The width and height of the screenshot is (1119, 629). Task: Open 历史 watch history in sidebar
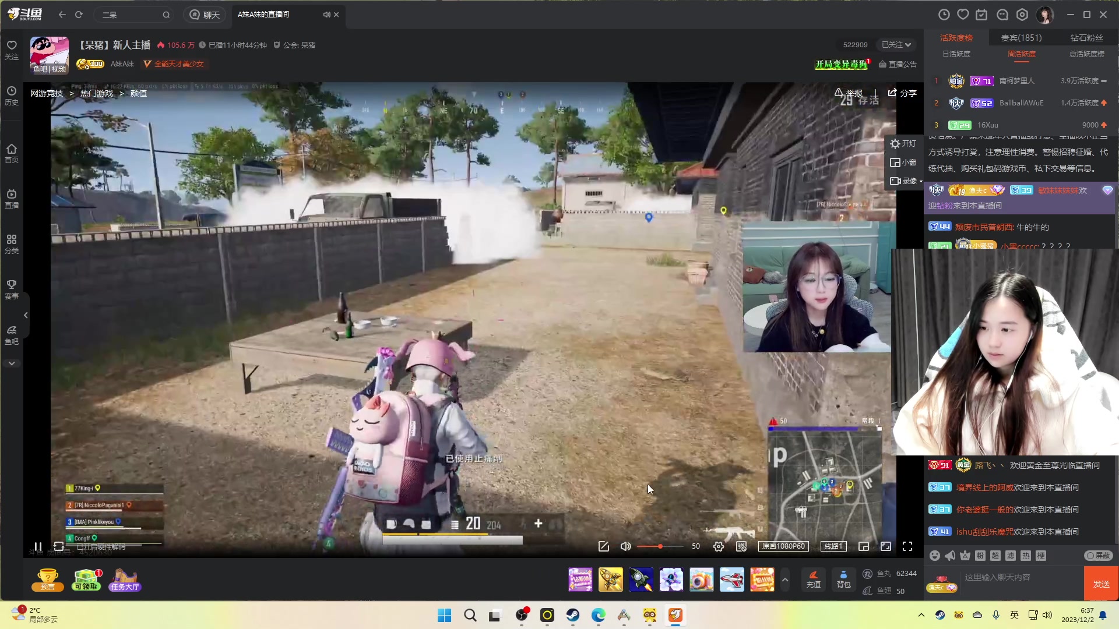[12, 96]
